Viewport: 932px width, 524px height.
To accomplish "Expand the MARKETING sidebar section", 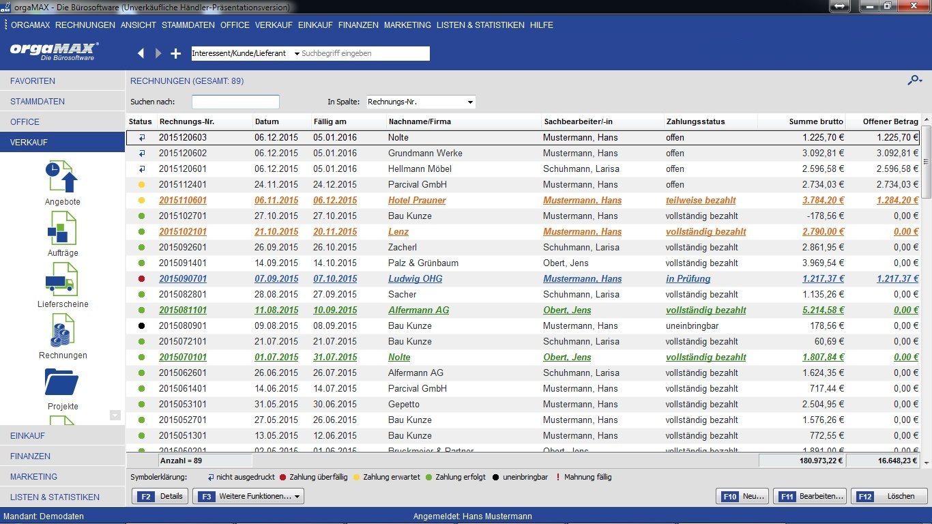I will 62,476.
